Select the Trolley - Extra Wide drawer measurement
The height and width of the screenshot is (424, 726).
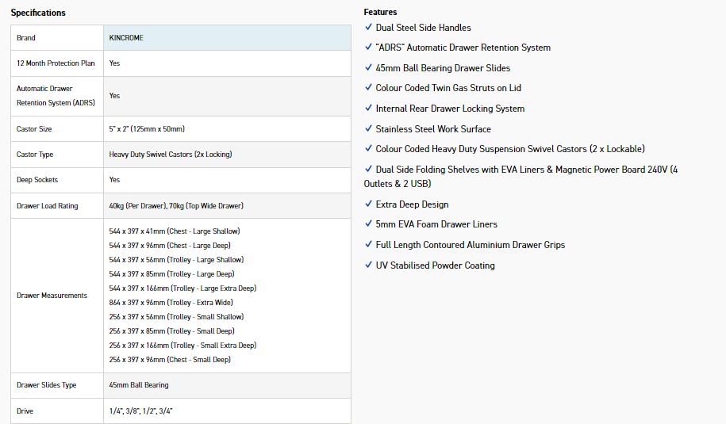[x=171, y=303]
